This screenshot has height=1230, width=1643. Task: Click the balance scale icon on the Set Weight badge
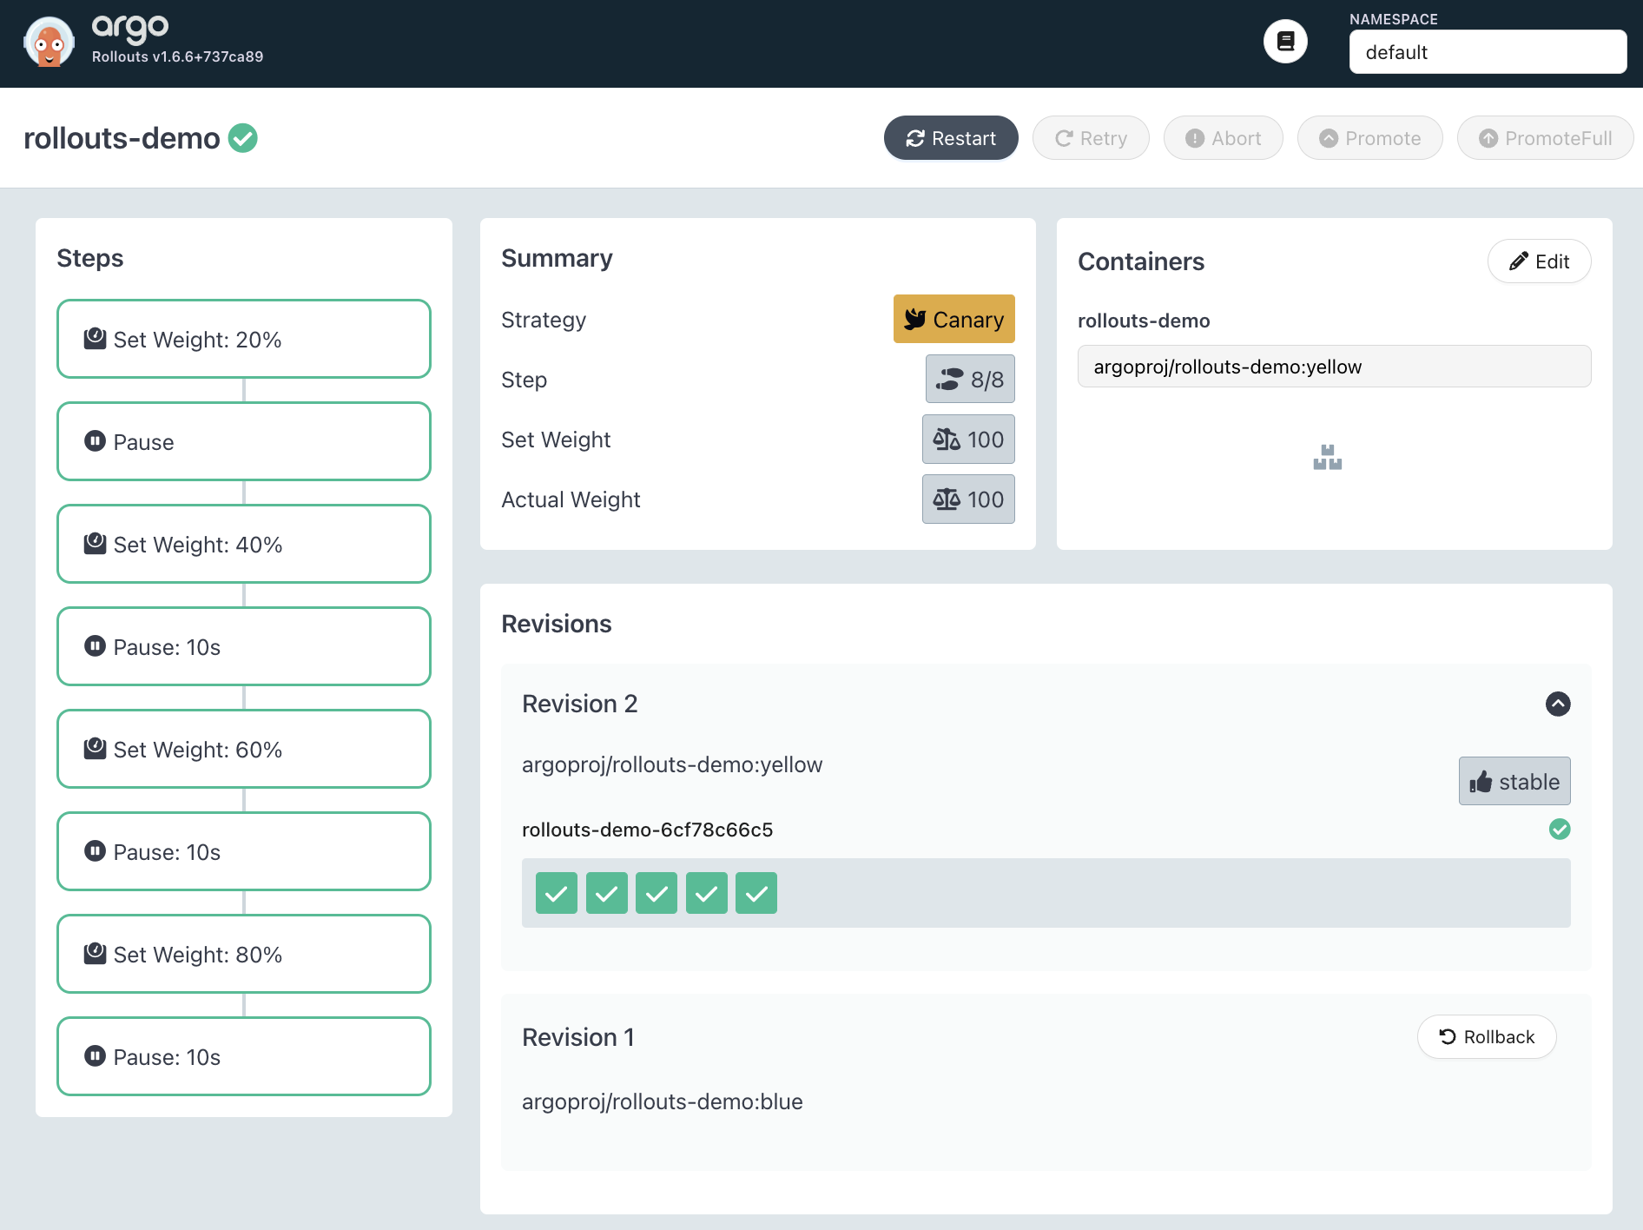click(x=946, y=440)
